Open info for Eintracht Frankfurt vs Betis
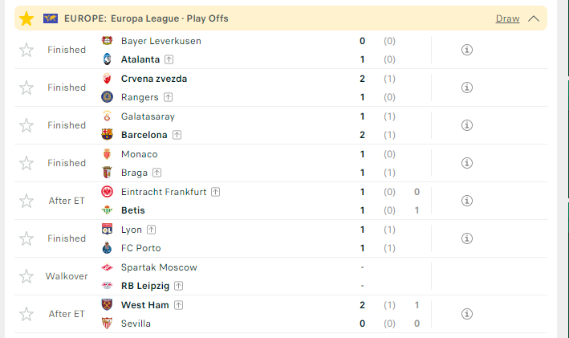Screen dimensions: 569x338 pyautogui.click(x=466, y=201)
